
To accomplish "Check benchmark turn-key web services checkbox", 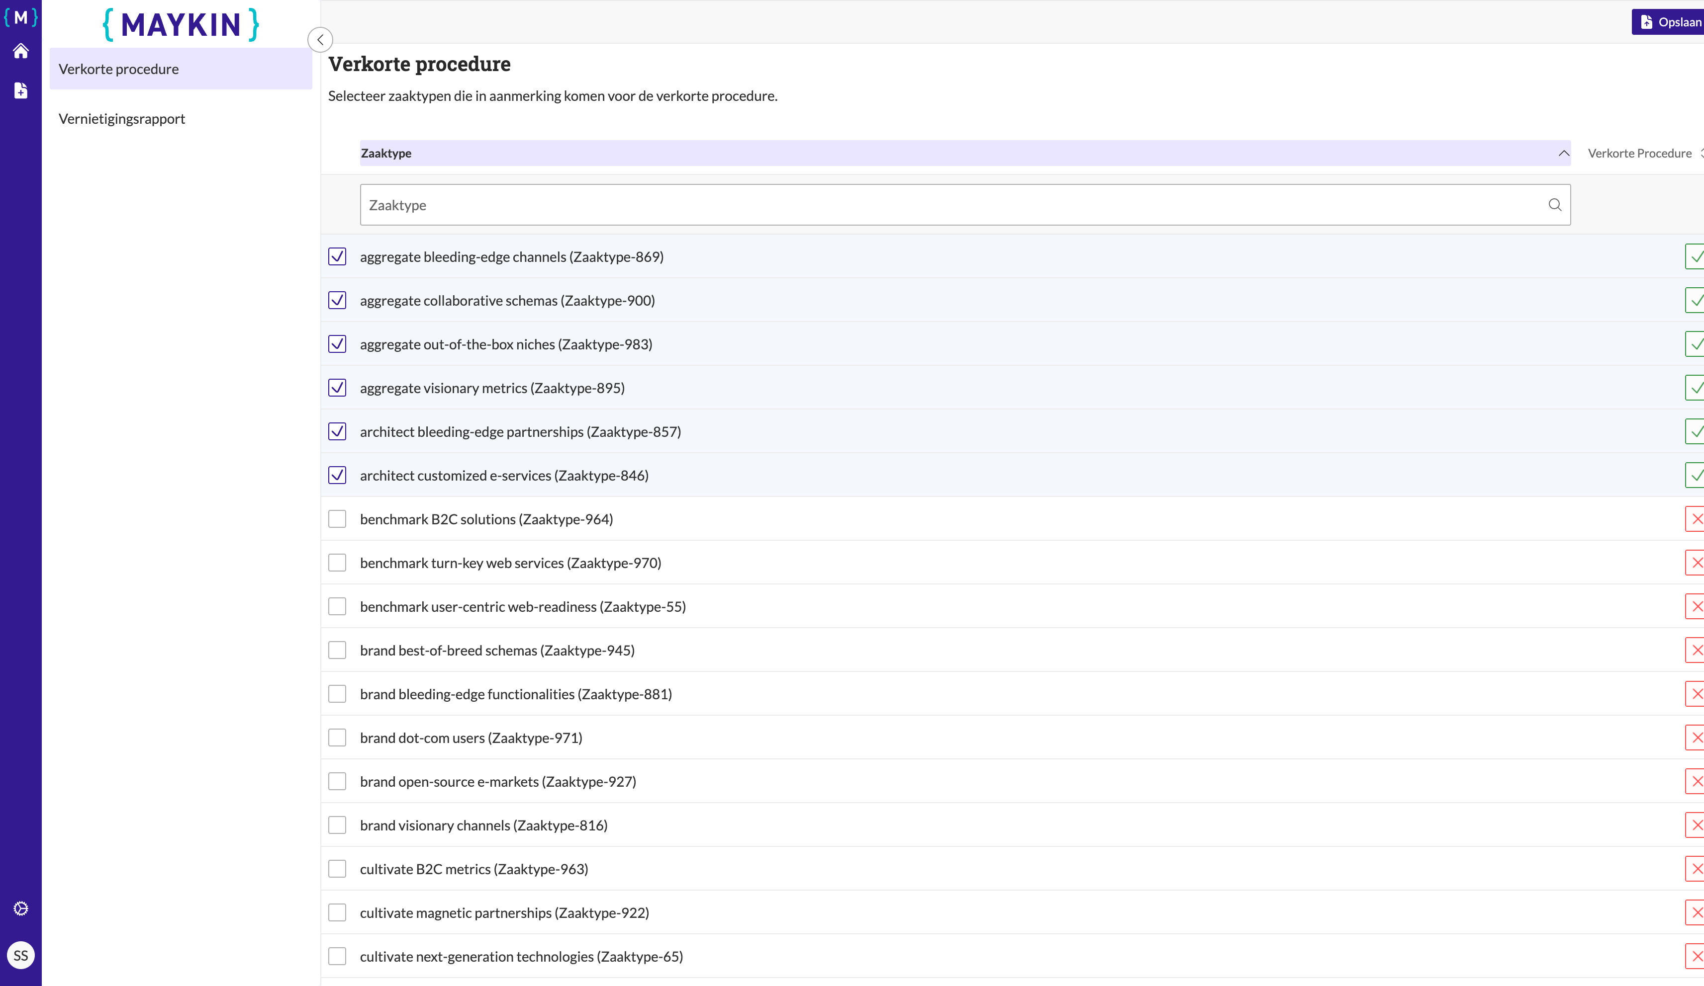I will point(337,563).
